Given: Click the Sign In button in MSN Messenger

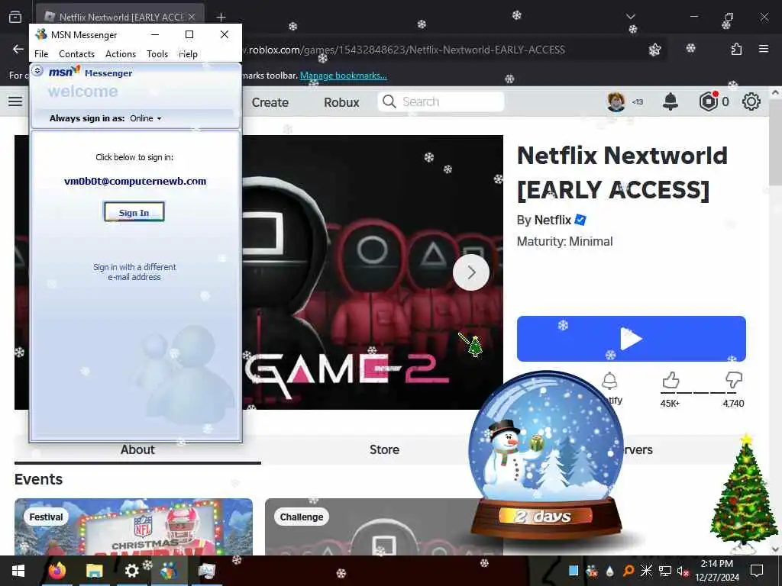Looking at the screenshot, I should click(134, 212).
